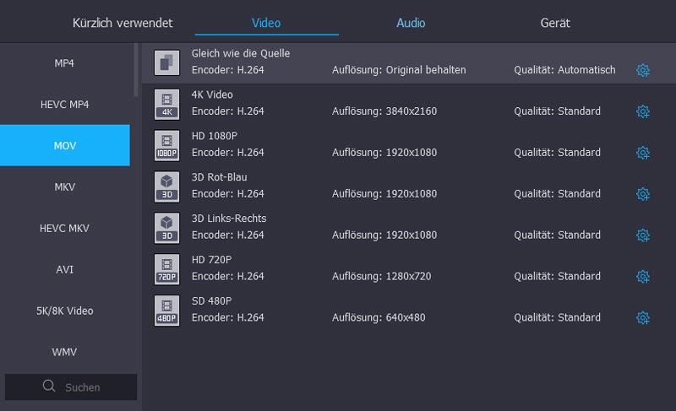
Task: Click the 4K video format icon
Action: (x=167, y=103)
